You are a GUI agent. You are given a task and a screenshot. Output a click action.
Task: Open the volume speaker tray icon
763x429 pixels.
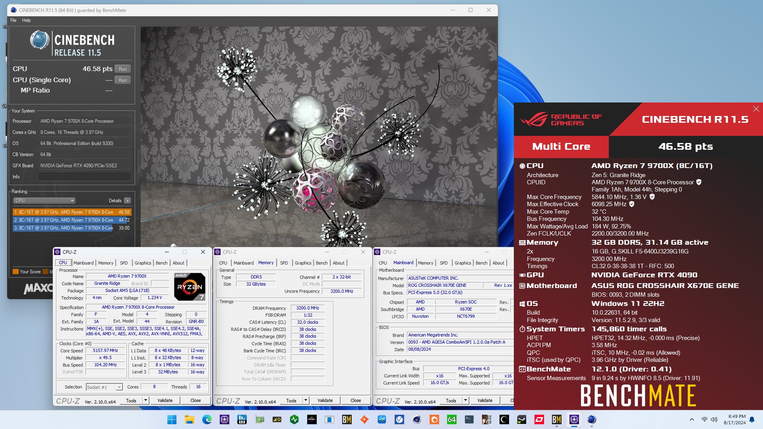click(x=714, y=419)
